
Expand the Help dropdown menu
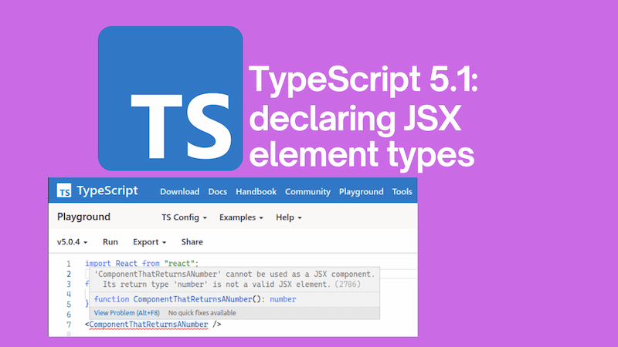click(288, 217)
